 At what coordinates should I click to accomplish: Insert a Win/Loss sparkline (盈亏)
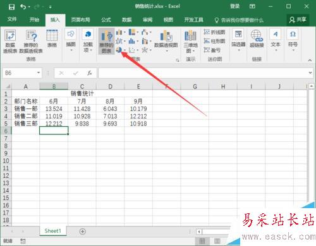(x=212, y=50)
